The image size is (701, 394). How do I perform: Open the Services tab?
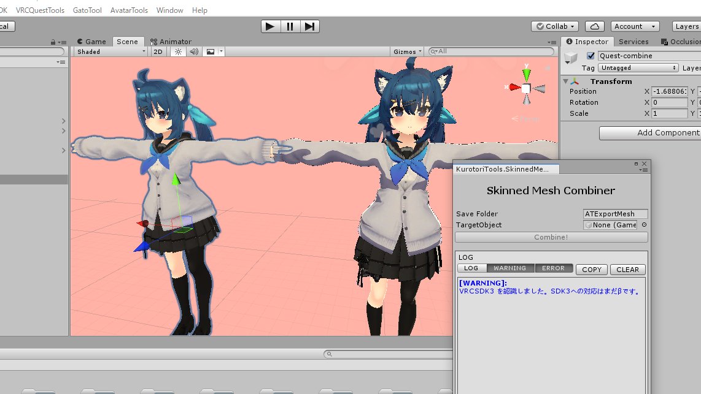(633, 42)
